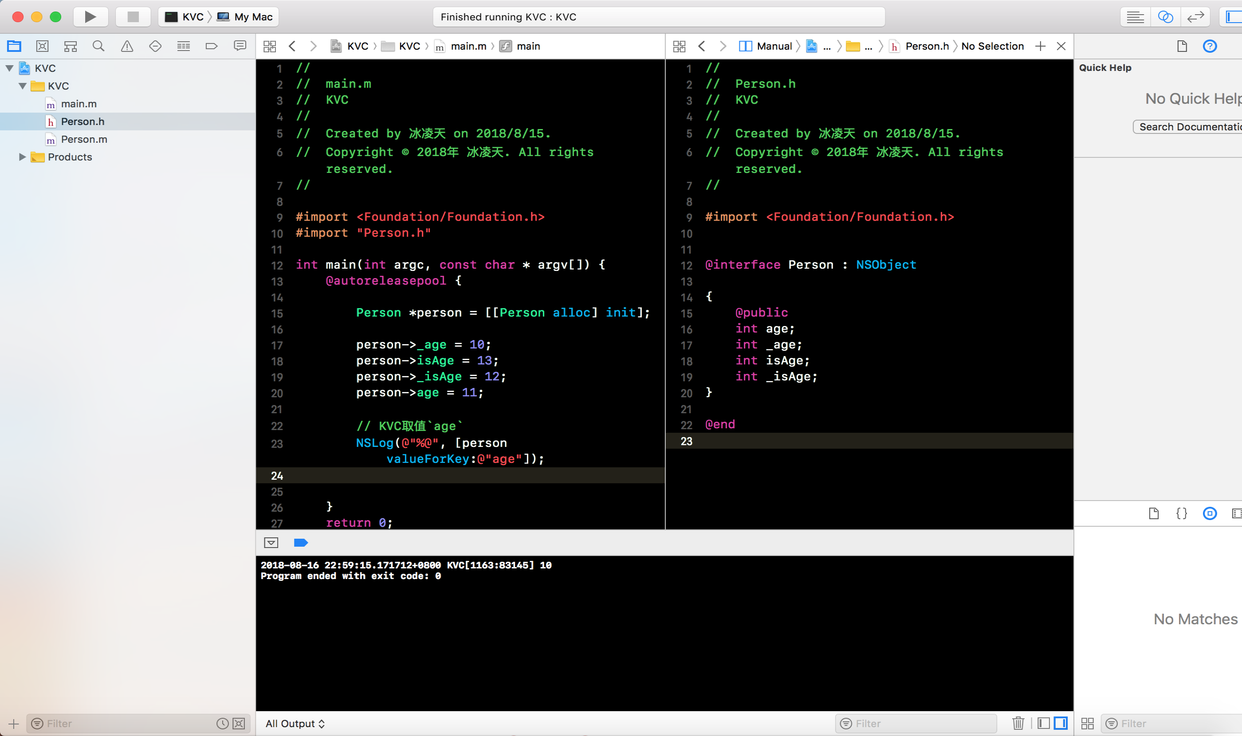Open the Quick Help inspector icon

tap(1210, 46)
